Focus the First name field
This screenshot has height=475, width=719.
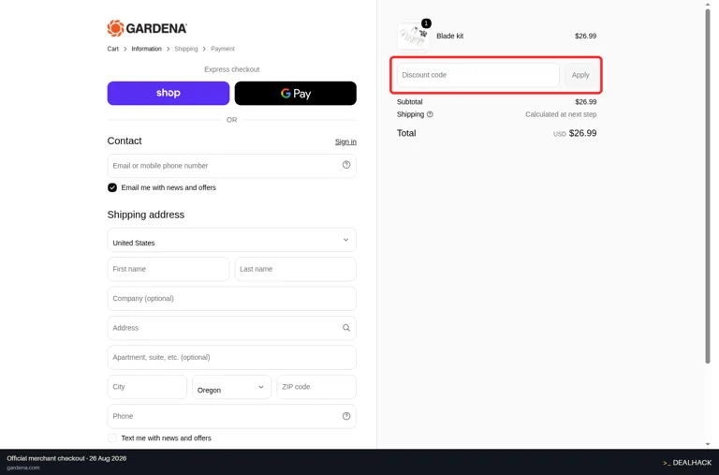click(169, 269)
